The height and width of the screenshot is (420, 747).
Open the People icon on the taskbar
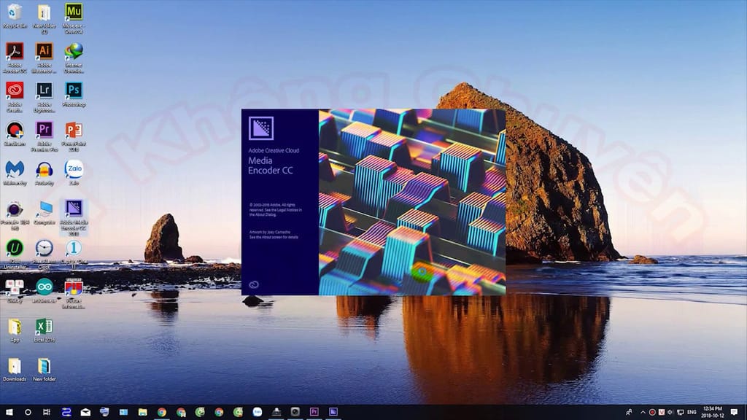point(629,412)
